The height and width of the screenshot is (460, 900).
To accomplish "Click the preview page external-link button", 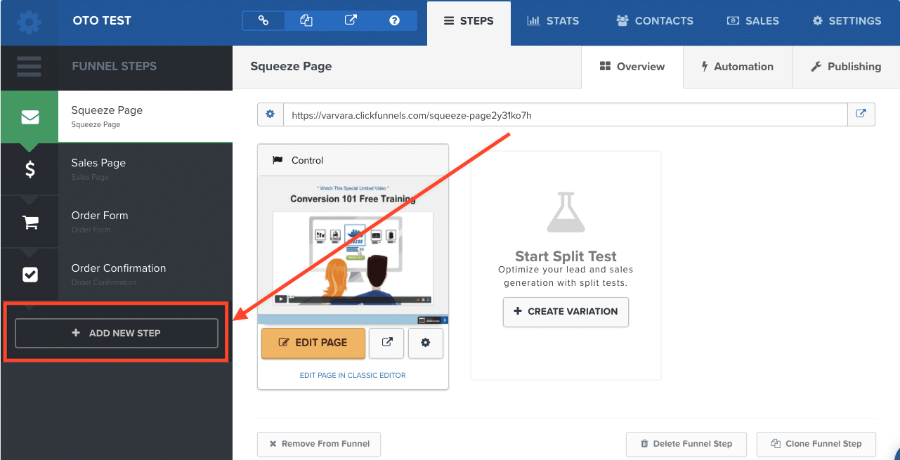I will coord(386,343).
